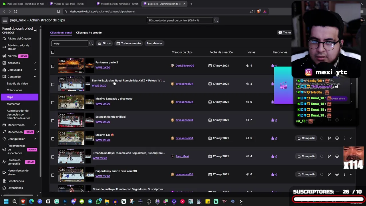The image size is (366, 206).
Task: Switch to Clips que he creado tab
Action: tap(89, 33)
